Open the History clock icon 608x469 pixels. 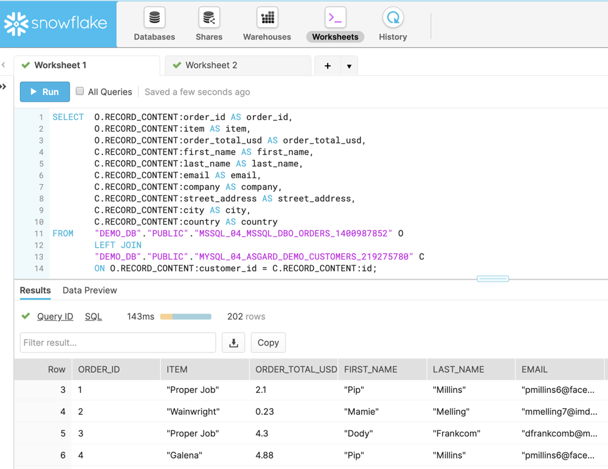coord(393,18)
